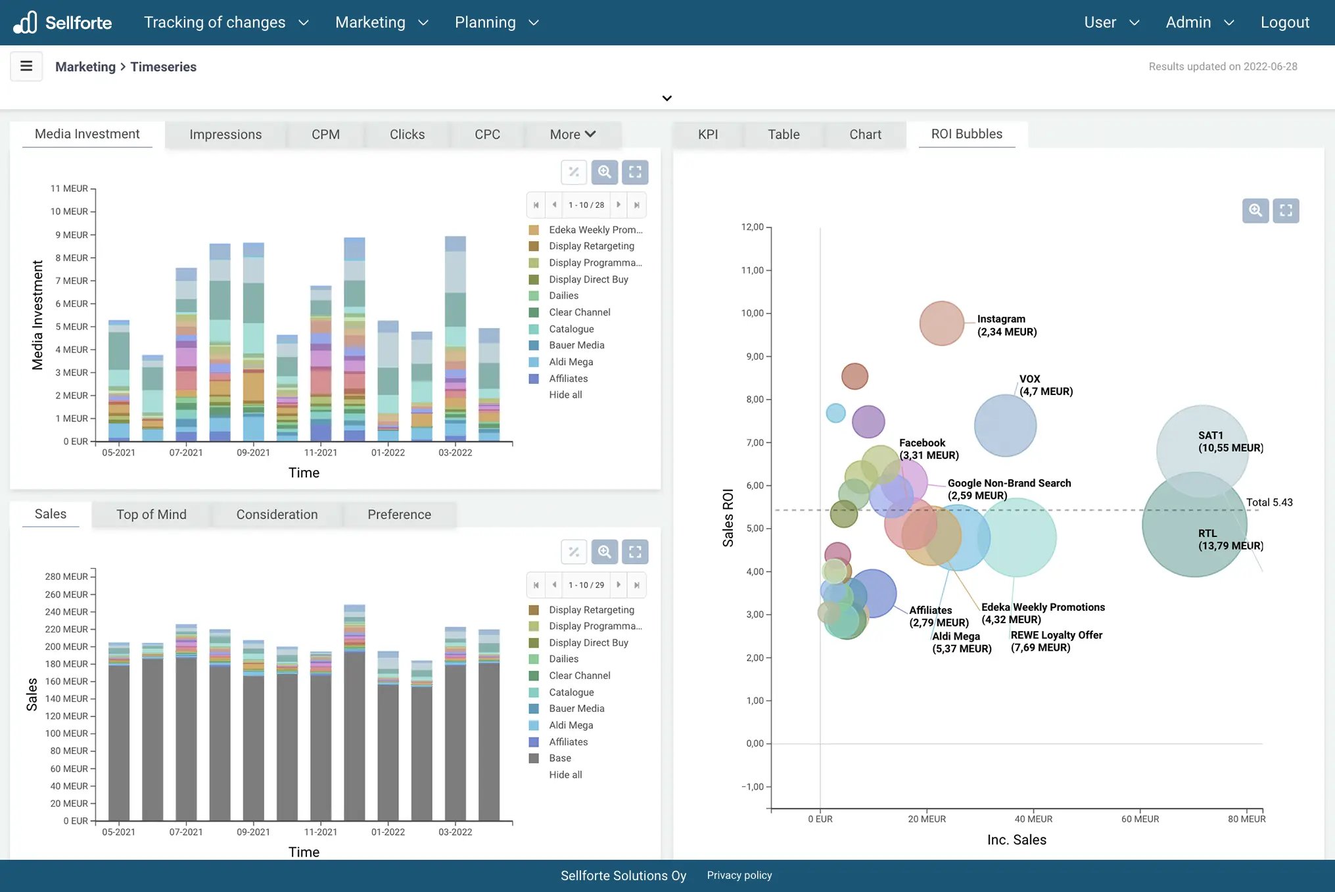Hide all series in Media Investment legend
The width and height of the screenshot is (1335, 892).
[x=565, y=395]
